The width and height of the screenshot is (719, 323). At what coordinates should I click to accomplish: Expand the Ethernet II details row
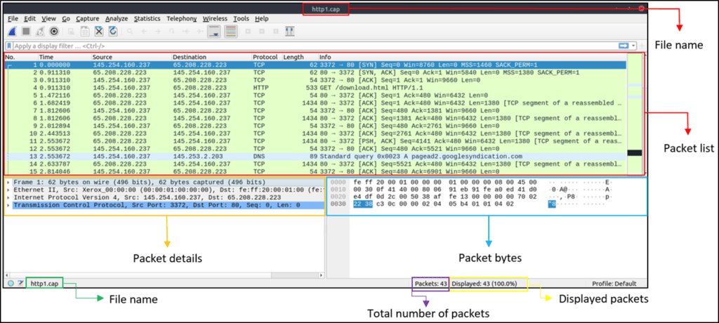165,190
